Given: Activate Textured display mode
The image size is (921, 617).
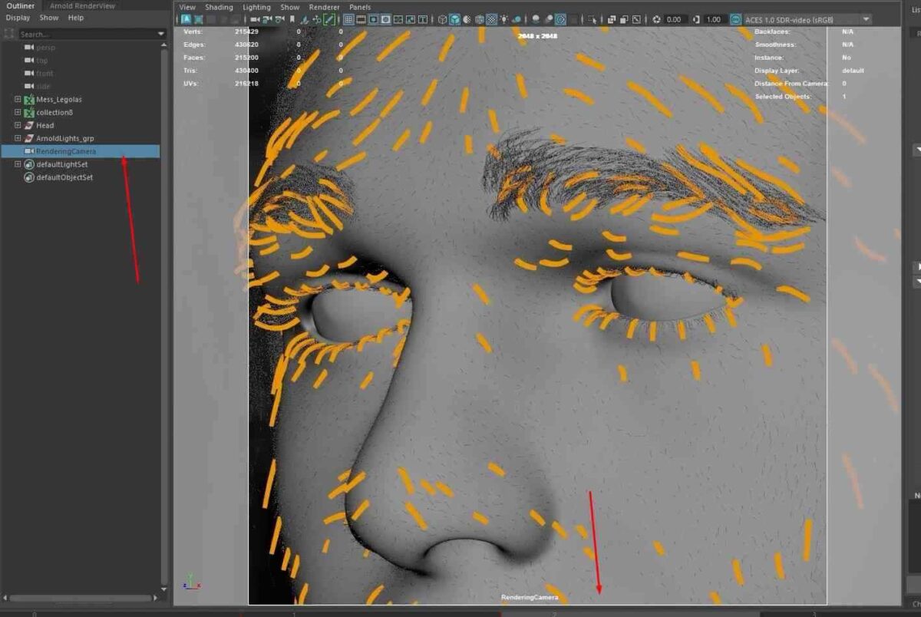Looking at the screenshot, I should (x=491, y=19).
